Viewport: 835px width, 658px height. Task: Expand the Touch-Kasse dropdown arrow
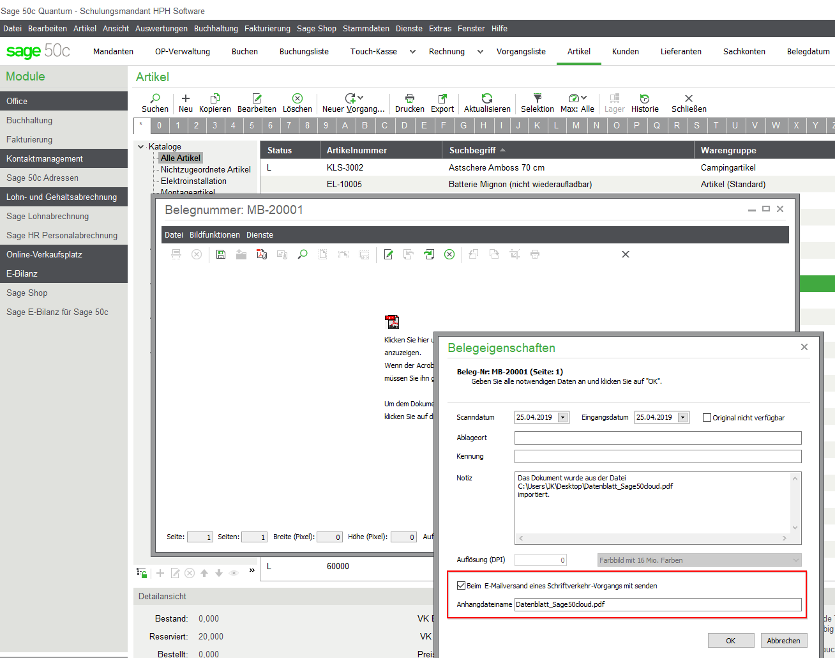coord(412,52)
